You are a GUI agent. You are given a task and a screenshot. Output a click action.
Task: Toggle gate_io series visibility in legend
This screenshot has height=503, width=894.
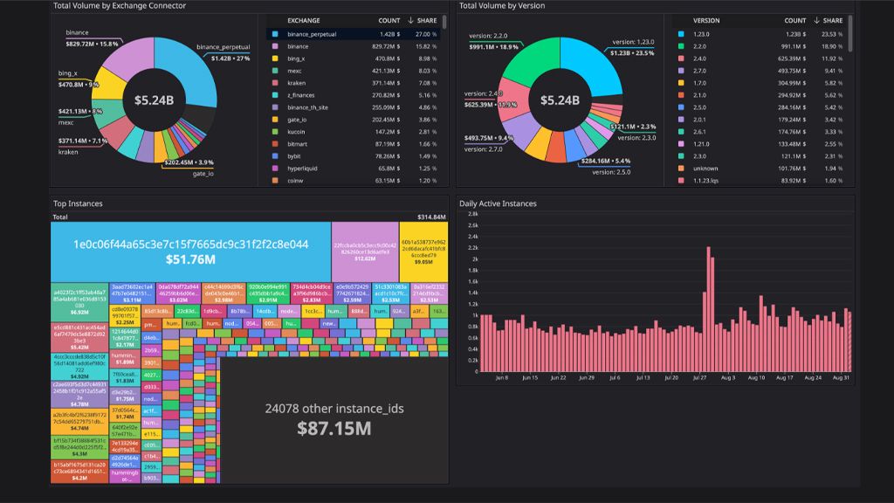(298, 120)
